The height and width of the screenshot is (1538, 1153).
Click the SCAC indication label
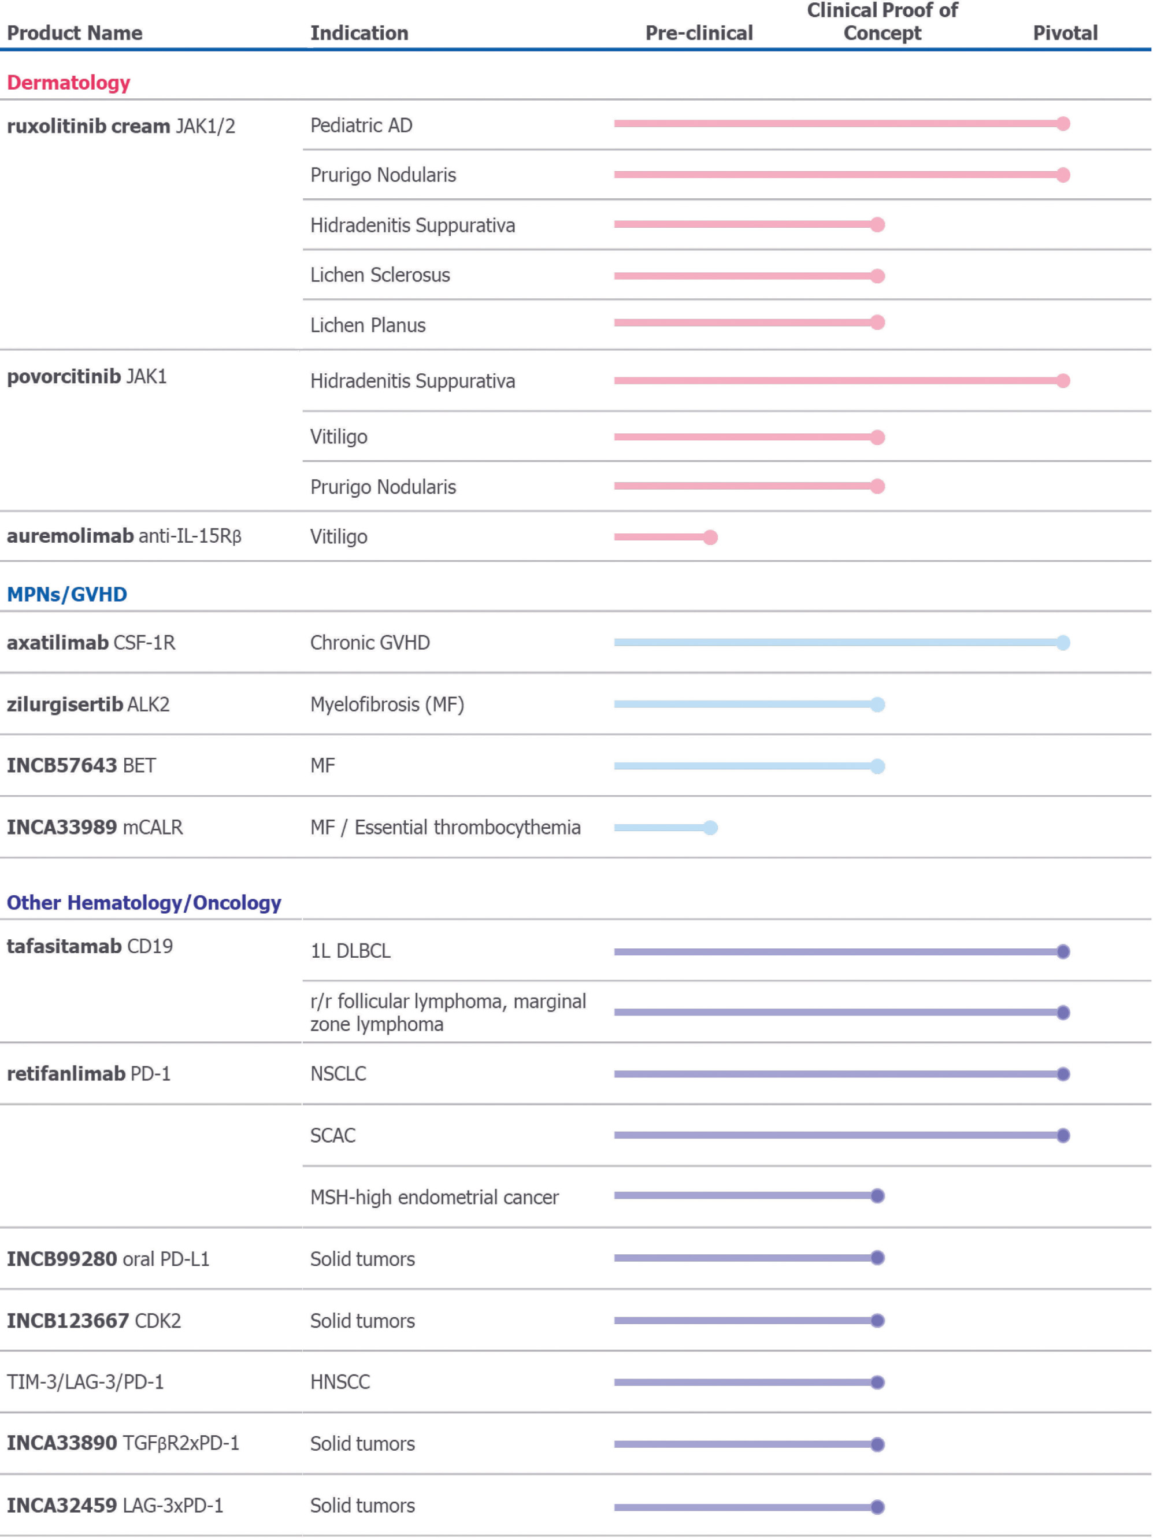click(x=332, y=1135)
